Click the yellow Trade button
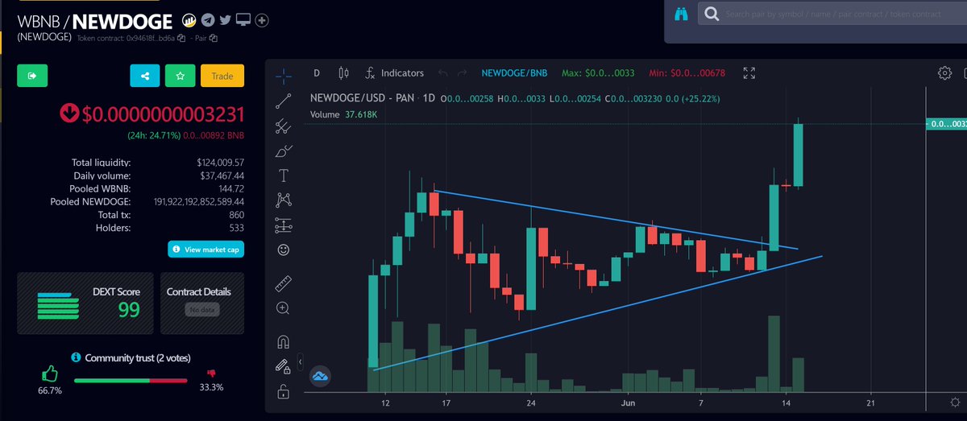 pos(222,76)
